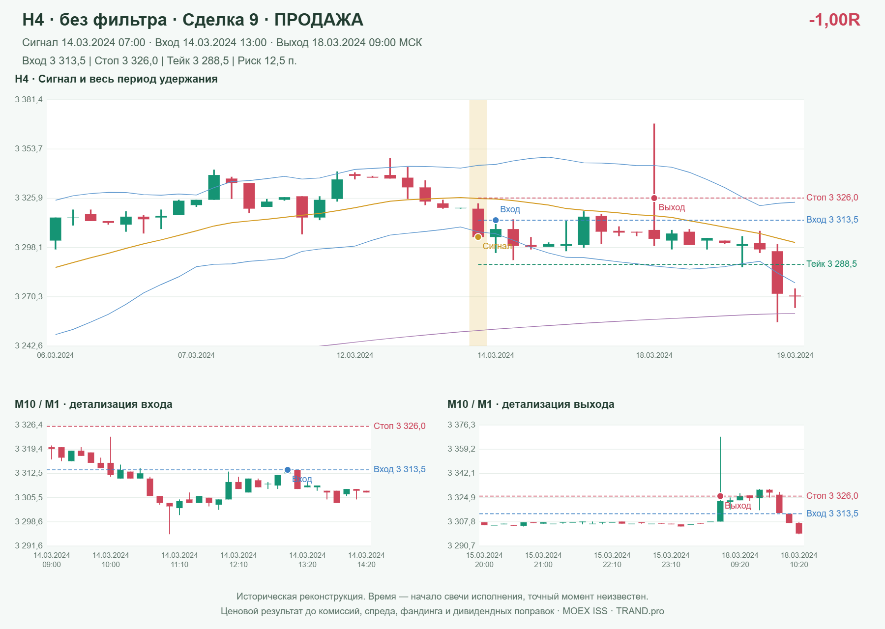Screen dimensions: 885x629
Task: Click the 19.03.2024 date on H4 axis
Action: [795, 355]
